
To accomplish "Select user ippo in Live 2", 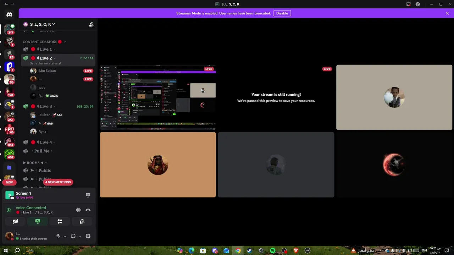I will pos(61,87).
